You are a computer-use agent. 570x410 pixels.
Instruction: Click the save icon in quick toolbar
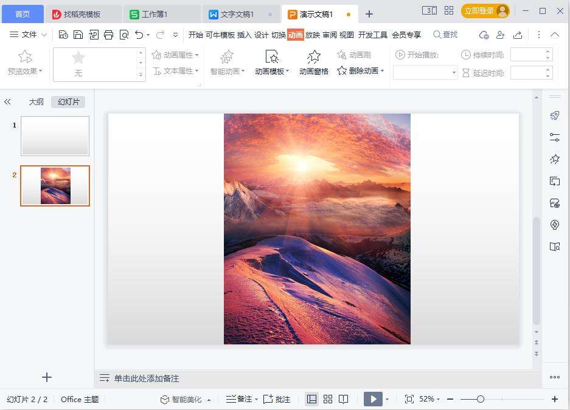point(78,35)
